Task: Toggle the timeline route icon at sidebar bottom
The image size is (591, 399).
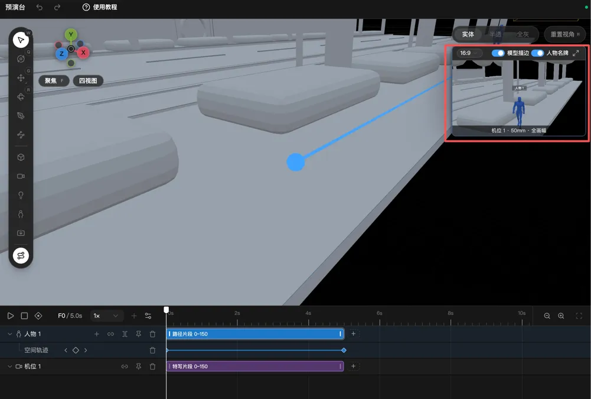Action: point(21,255)
